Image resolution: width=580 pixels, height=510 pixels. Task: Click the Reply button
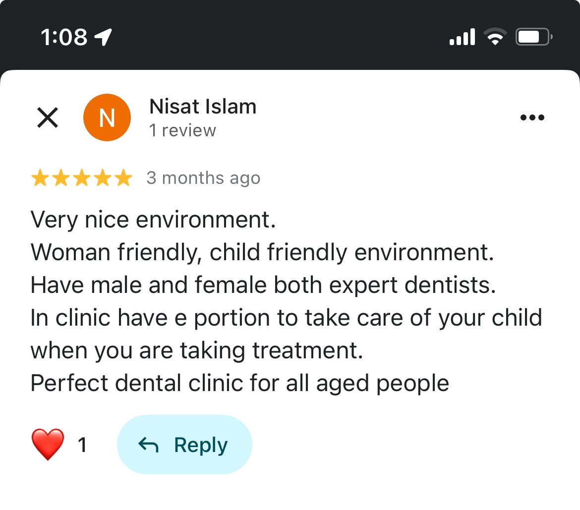(184, 445)
